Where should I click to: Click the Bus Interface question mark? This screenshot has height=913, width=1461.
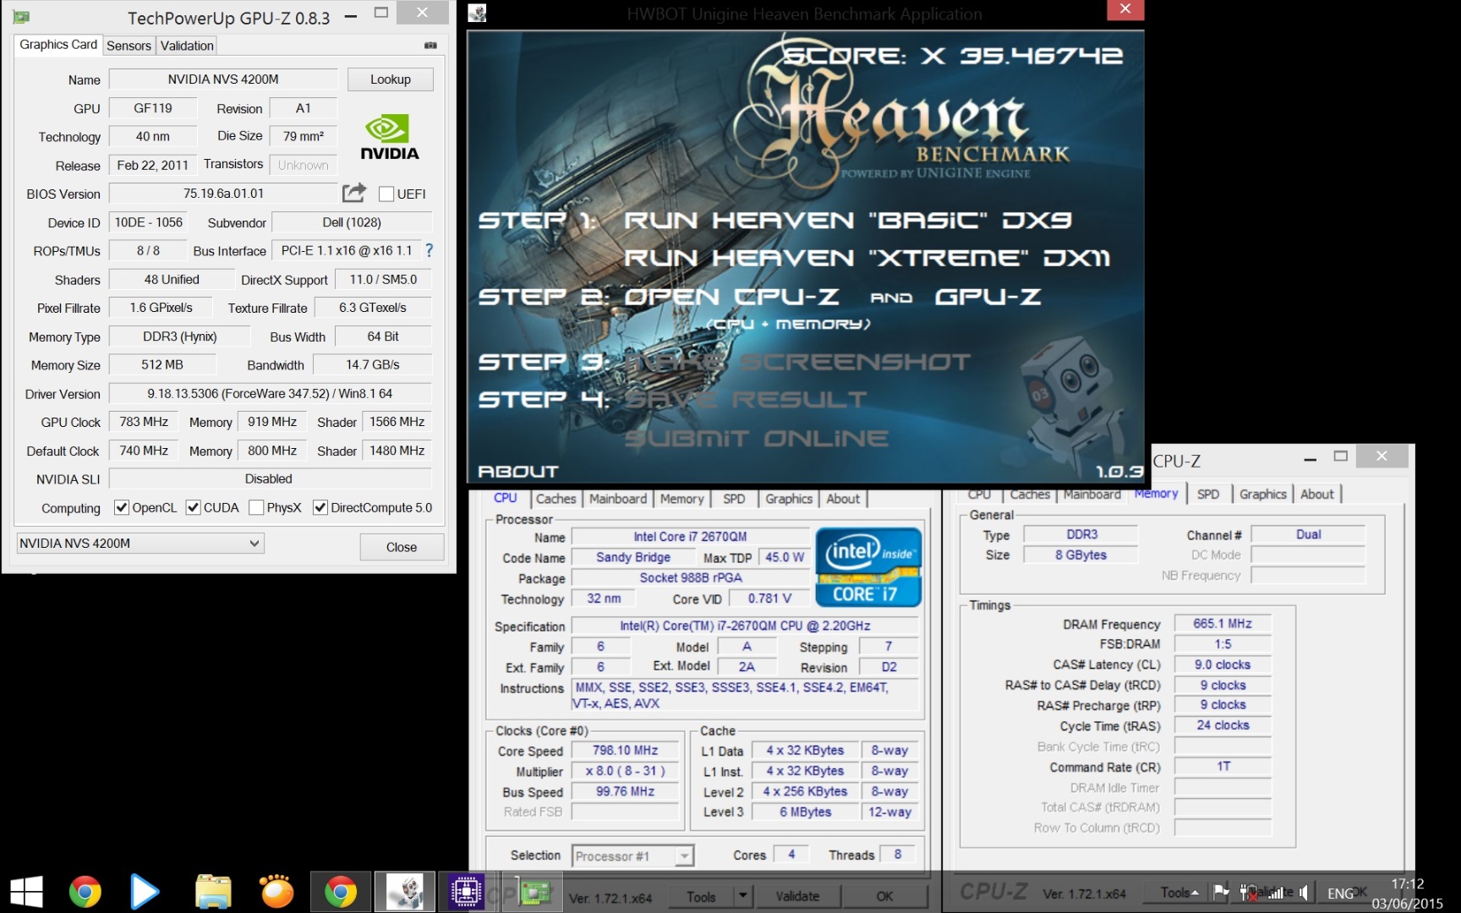430,250
